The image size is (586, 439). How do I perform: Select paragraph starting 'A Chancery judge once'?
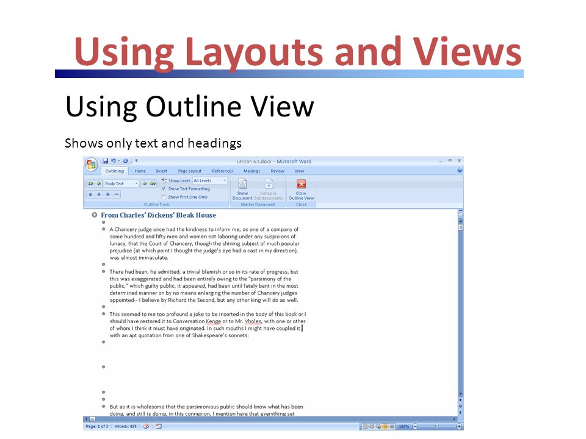pyautogui.click(x=204, y=243)
